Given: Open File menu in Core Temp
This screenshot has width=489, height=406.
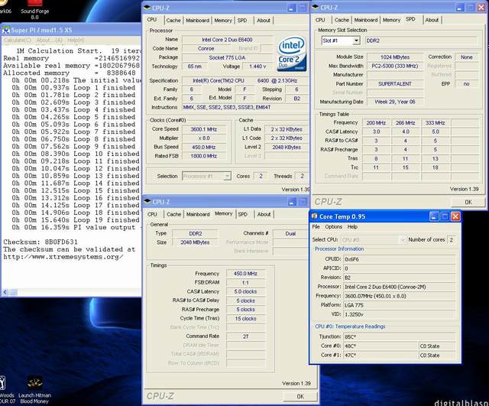Looking at the screenshot, I should point(316,227).
